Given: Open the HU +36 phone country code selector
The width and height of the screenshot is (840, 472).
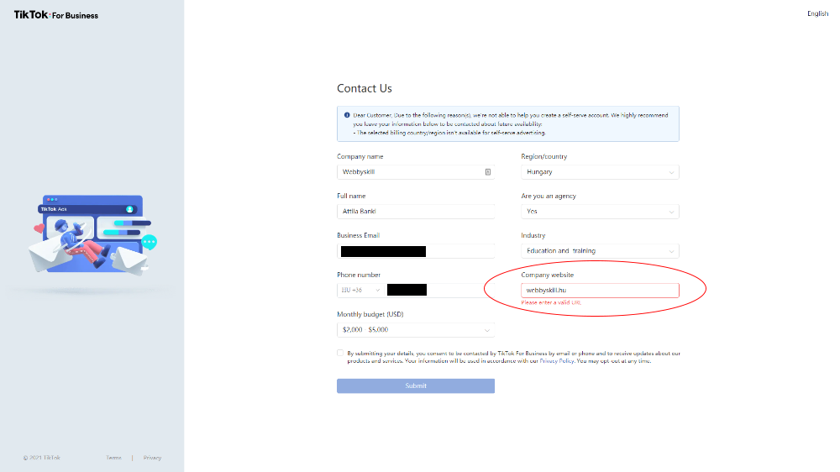Looking at the screenshot, I should click(x=360, y=291).
